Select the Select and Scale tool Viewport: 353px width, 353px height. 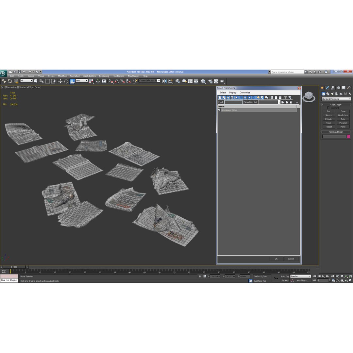tap(72, 81)
